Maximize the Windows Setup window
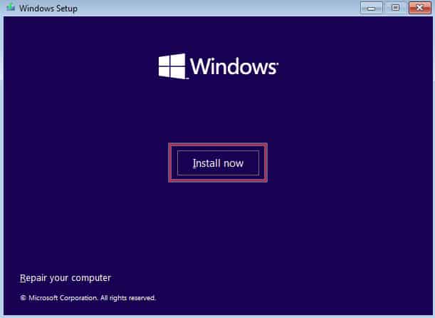The width and height of the screenshot is (435, 318). click(x=395, y=8)
